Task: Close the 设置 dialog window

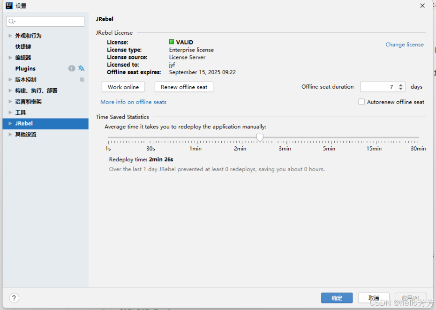Action: (422, 6)
